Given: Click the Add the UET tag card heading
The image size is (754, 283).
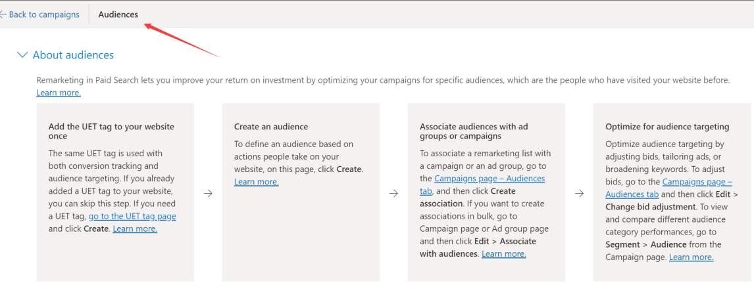Looking at the screenshot, I should pos(111,131).
